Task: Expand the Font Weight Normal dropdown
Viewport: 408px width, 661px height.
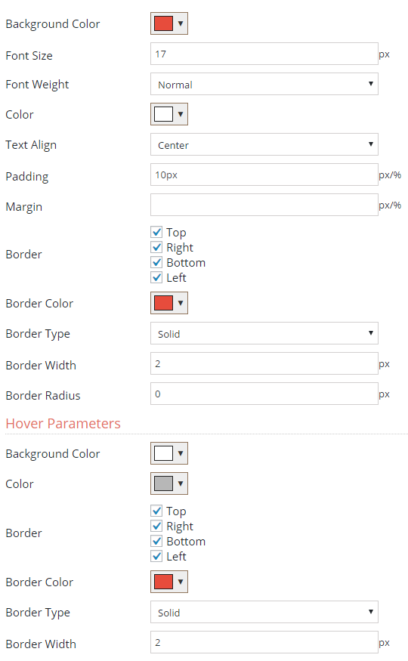Action: click(x=264, y=85)
